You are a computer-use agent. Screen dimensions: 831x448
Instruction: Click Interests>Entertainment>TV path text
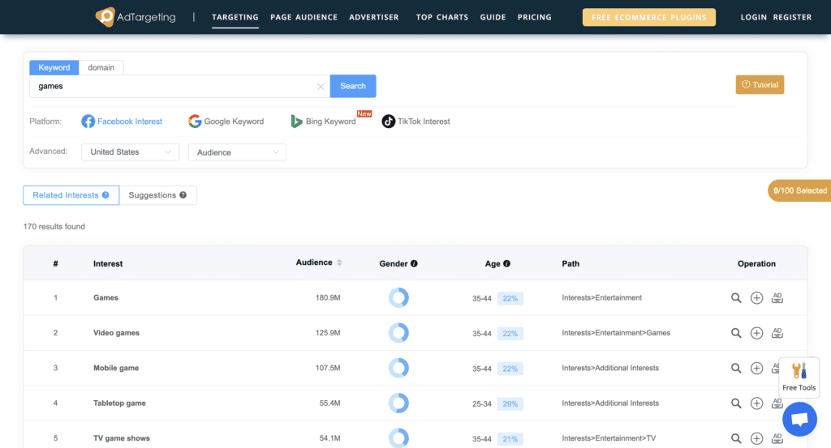609,438
